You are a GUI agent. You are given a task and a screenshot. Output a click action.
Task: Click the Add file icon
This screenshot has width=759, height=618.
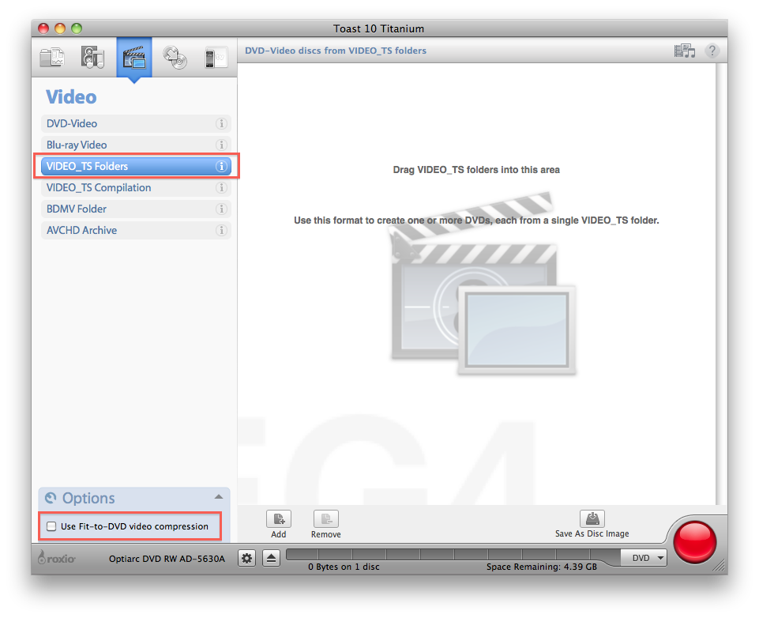[x=278, y=518]
